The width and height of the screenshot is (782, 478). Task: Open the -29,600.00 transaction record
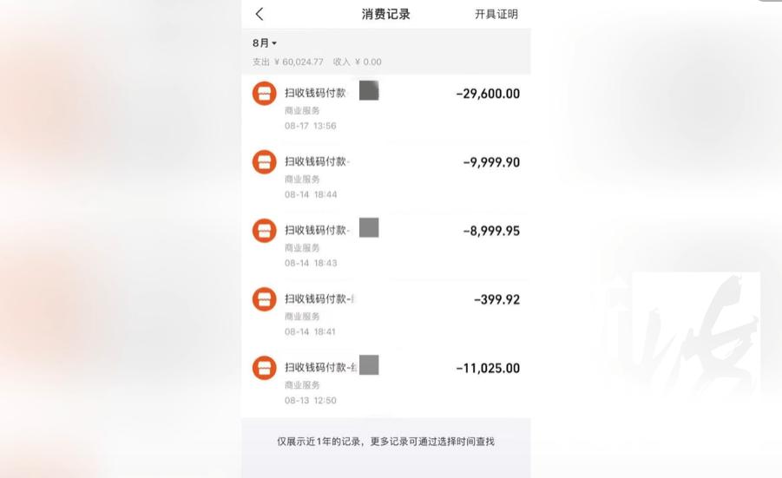pos(487,94)
